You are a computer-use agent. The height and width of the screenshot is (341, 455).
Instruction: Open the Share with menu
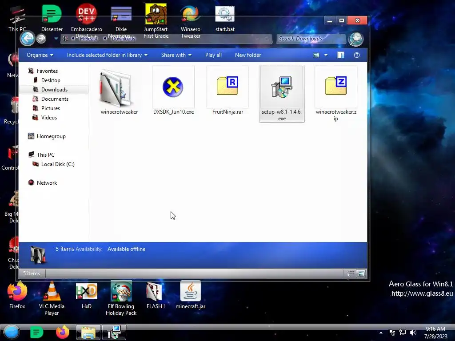[176, 55]
